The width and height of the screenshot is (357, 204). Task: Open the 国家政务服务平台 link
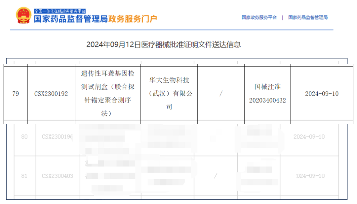[259, 17]
